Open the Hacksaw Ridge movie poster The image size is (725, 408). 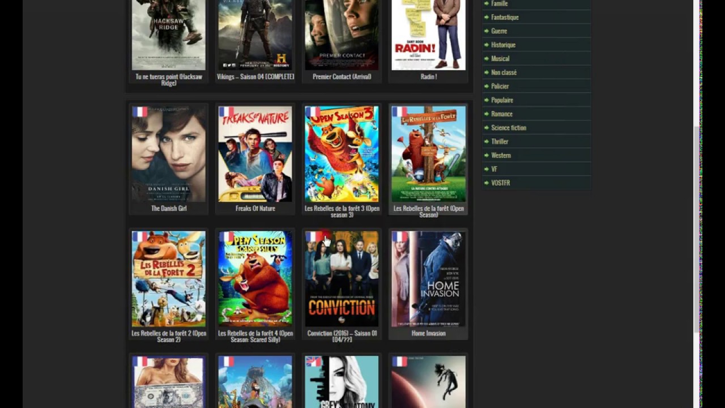(169, 35)
